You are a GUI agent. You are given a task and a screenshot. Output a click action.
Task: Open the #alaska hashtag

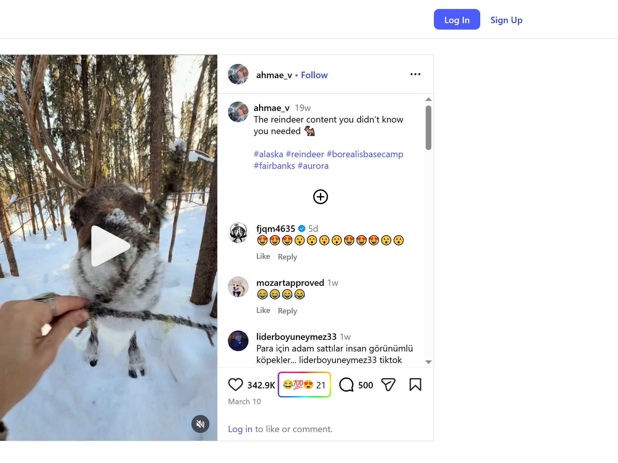coord(268,154)
